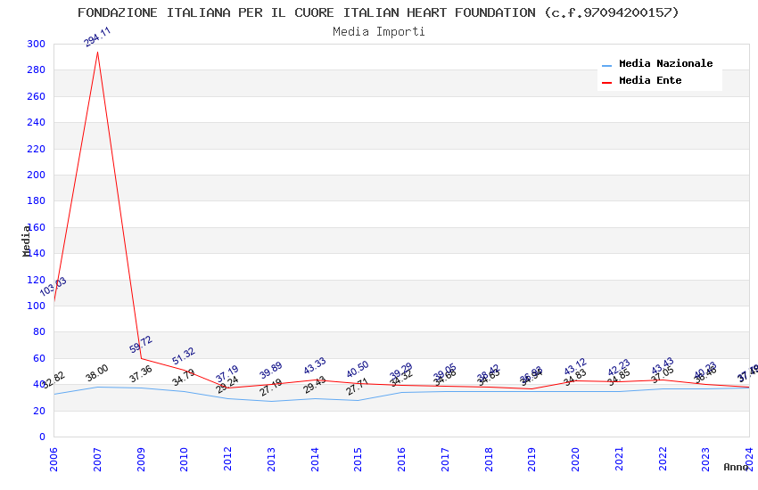Click the Fondazione Italiana chart title
The width and height of the screenshot is (758, 490).
(x=379, y=12)
